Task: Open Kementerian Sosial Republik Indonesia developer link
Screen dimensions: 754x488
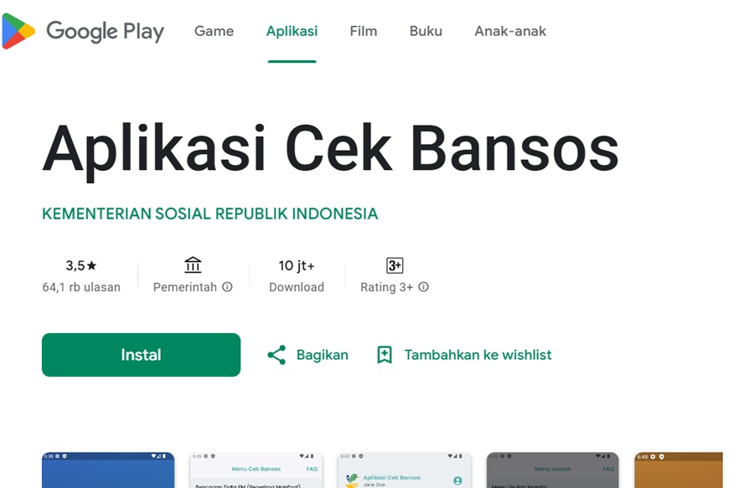Action: click(x=209, y=213)
